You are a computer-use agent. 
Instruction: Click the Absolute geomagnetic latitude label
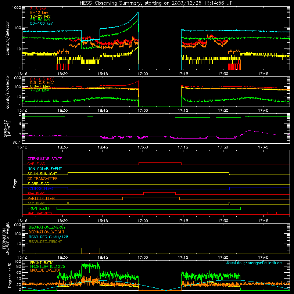pyautogui.click(x=254, y=263)
